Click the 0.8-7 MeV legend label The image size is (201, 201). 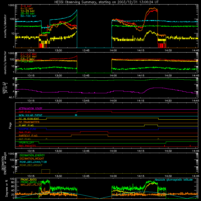27,59
